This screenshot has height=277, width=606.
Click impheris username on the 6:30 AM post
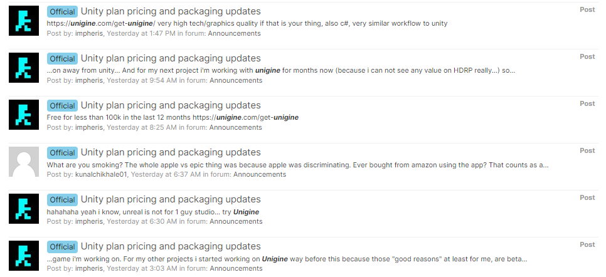[x=89, y=221]
